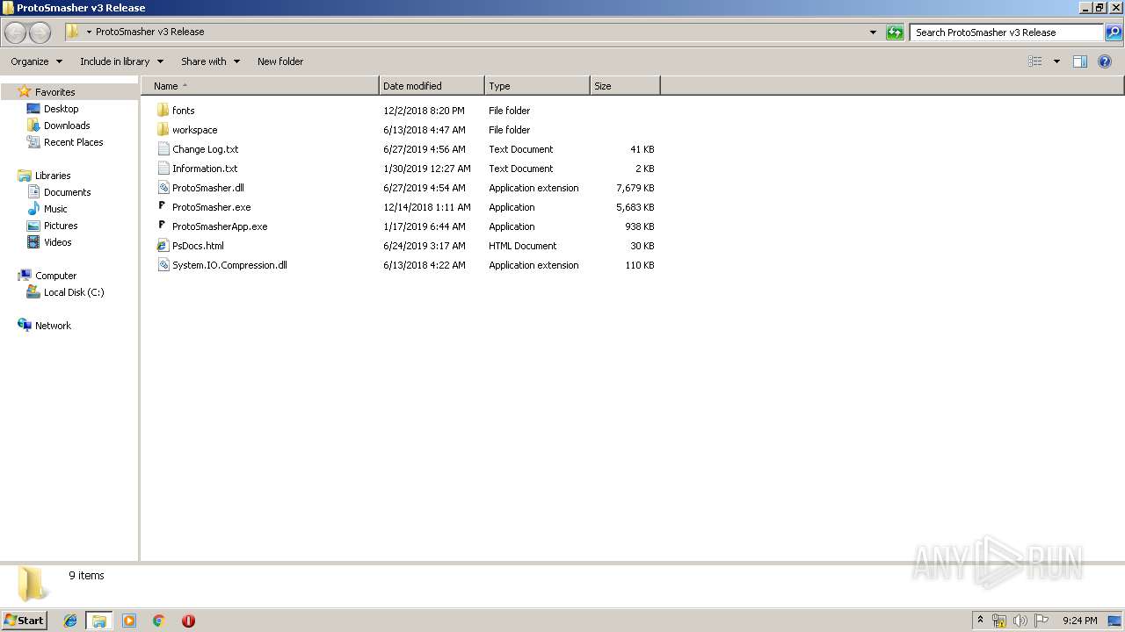The image size is (1125, 632).
Task: Open Windows Media Player from taskbar
Action: (x=129, y=621)
